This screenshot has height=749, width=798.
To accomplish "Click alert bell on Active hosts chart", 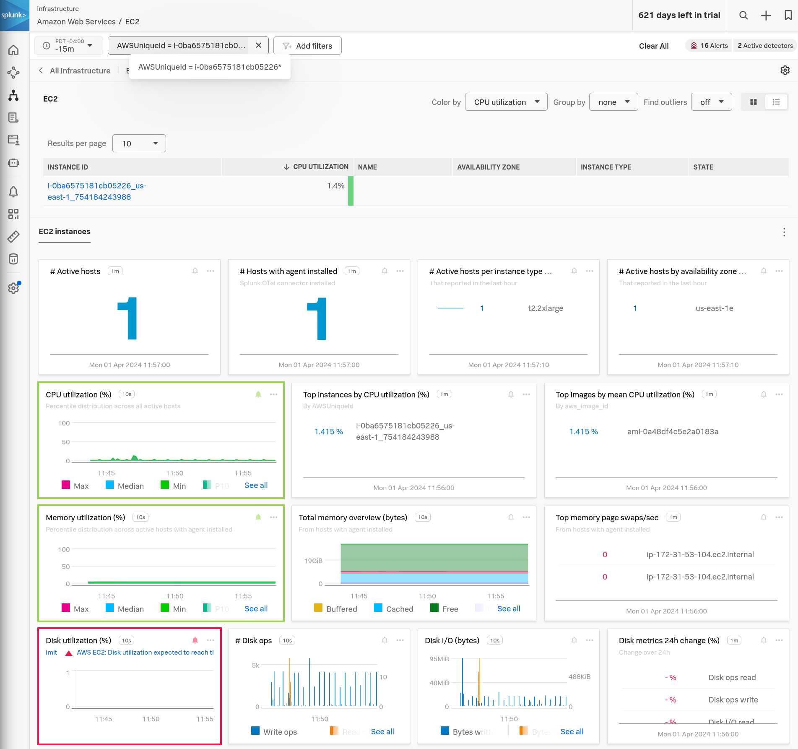I will click(195, 271).
